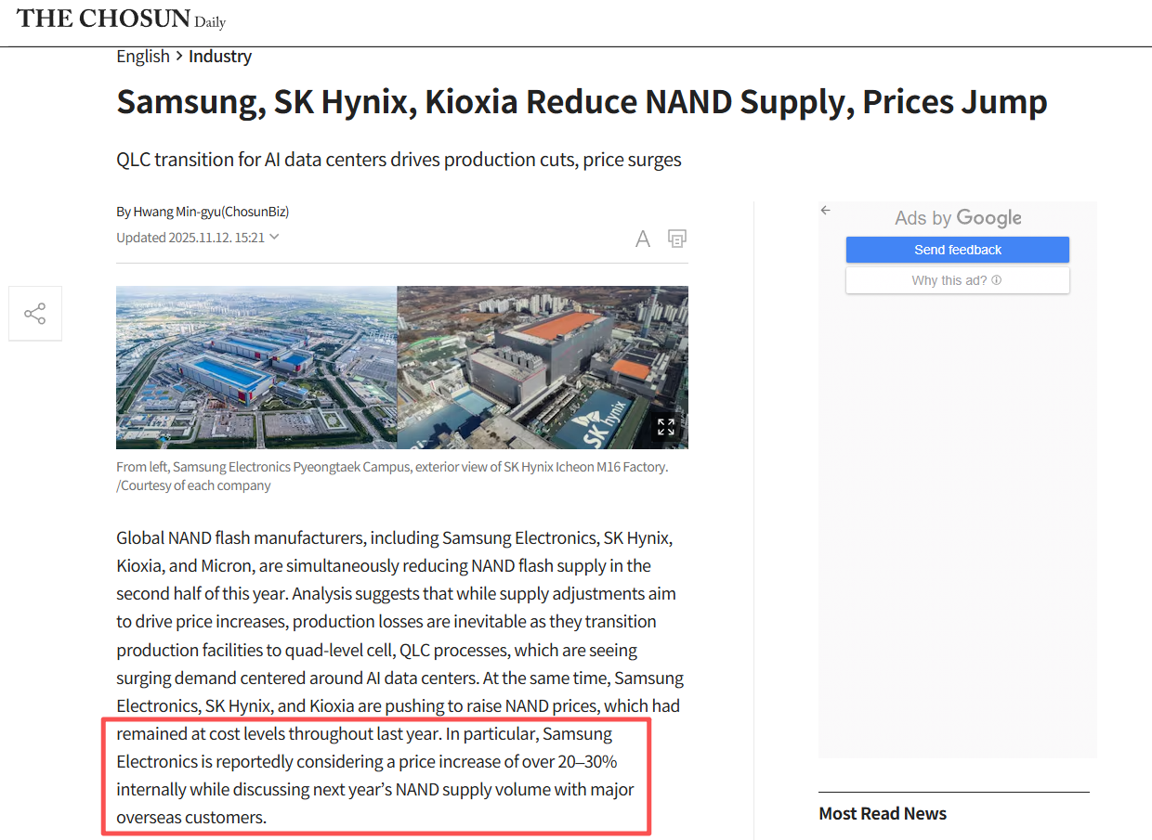
Task: Click the 'Ads by Google' label
Action: 958,218
